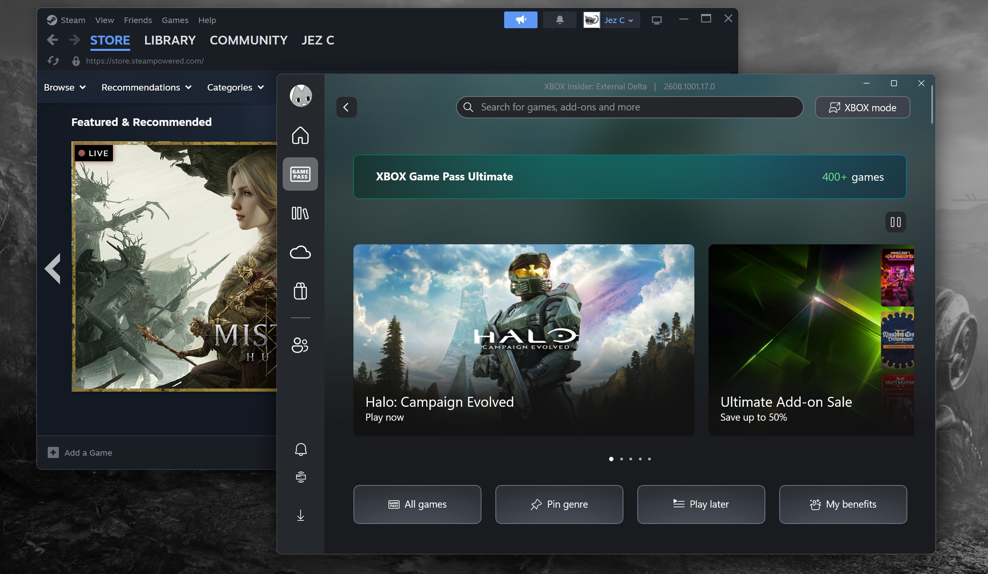Image resolution: width=988 pixels, height=574 pixels.
Task: Open All games in Game Pass
Action: (x=417, y=504)
